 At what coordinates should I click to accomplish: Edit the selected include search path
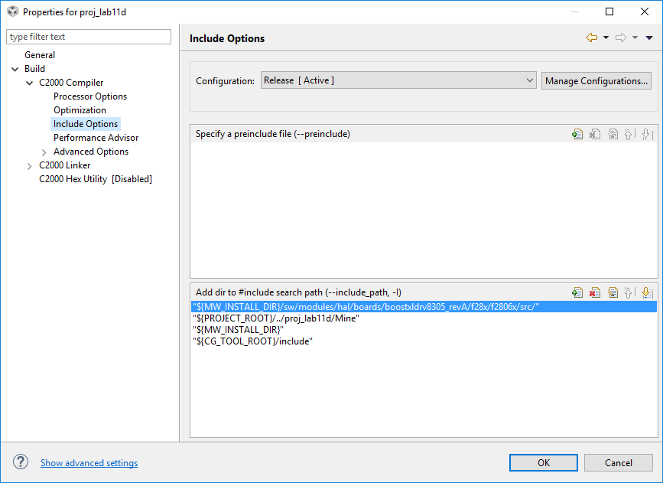(613, 292)
